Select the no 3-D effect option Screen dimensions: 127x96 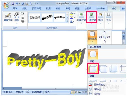click(x=93, y=54)
